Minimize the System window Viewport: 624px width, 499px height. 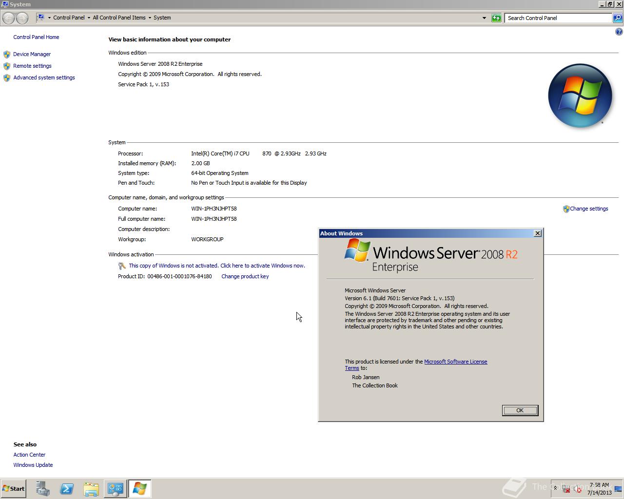(602, 4)
